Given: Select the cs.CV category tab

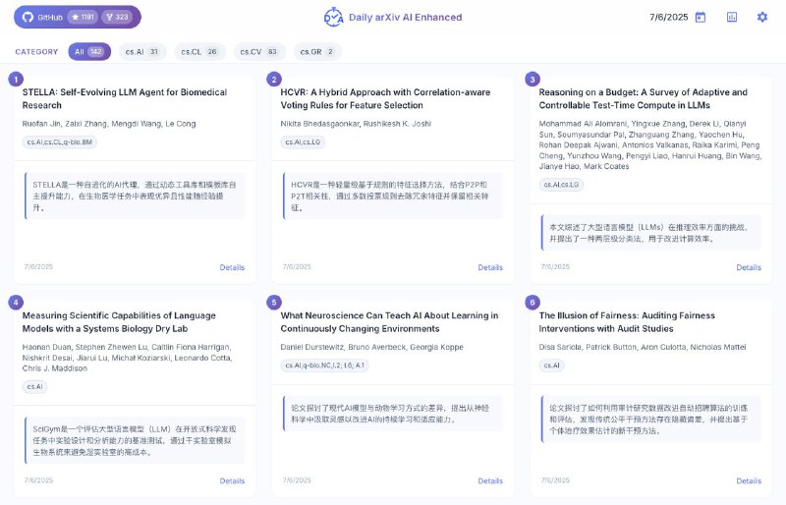Looking at the screenshot, I should click(x=259, y=51).
